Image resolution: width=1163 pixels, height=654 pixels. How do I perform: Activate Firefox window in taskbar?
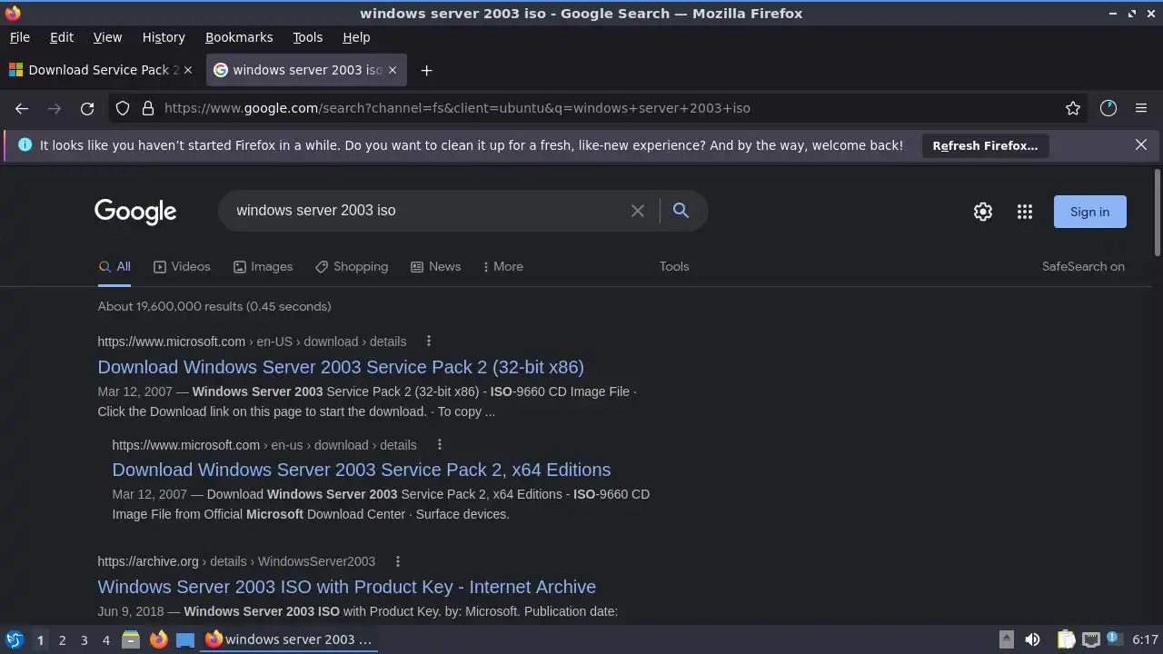click(289, 639)
